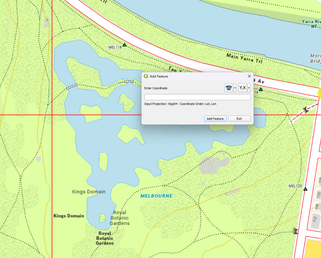This screenshot has height=258, width=321.
Task: Click the hourglass-shaped gate symbol near building 112
Action: tap(295, 231)
